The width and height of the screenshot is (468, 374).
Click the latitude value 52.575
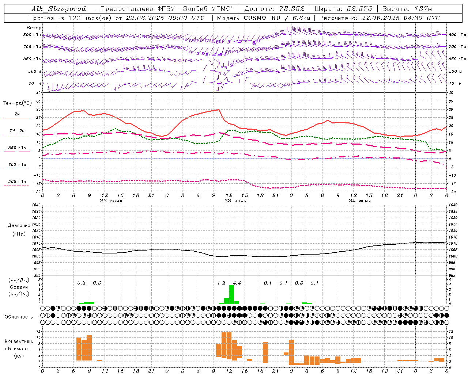(359, 9)
